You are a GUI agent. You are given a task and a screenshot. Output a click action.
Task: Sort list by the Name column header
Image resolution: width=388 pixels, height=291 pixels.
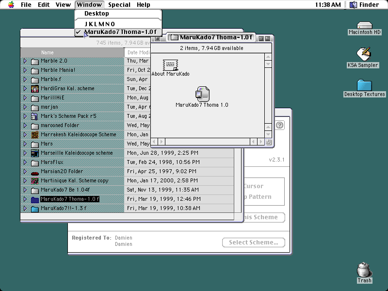point(72,52)
